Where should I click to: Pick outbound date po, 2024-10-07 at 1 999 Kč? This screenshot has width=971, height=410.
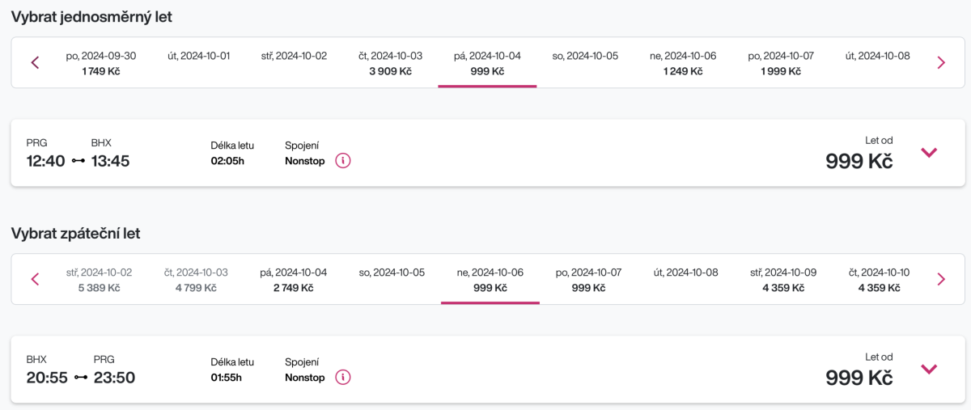(x=780, y=63)
